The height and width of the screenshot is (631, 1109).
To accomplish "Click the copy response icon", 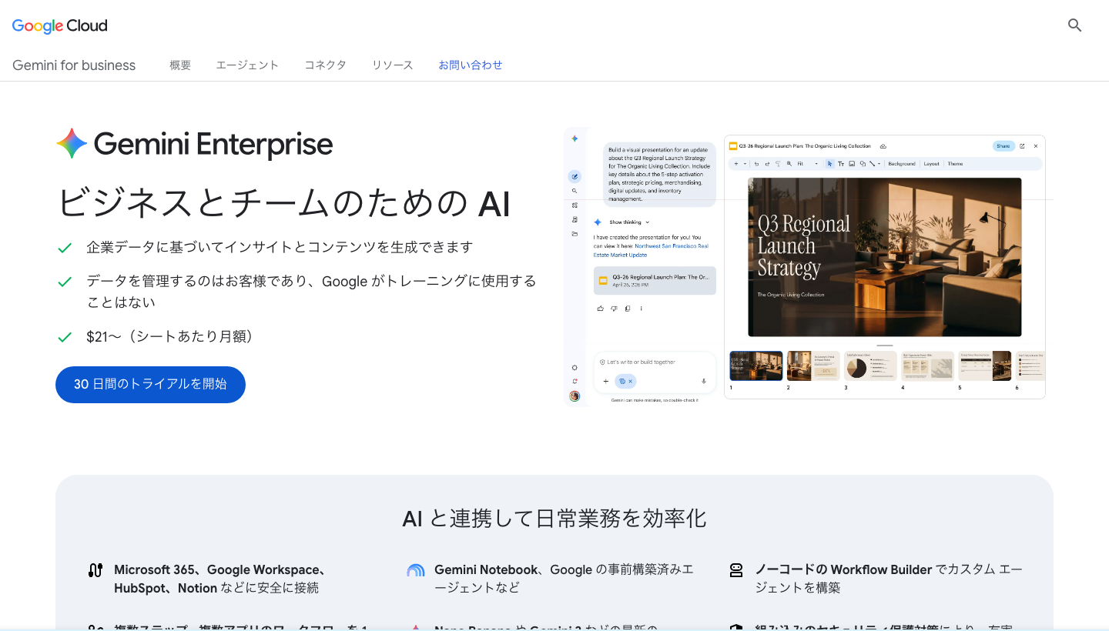I will click(x=628, y=309).
